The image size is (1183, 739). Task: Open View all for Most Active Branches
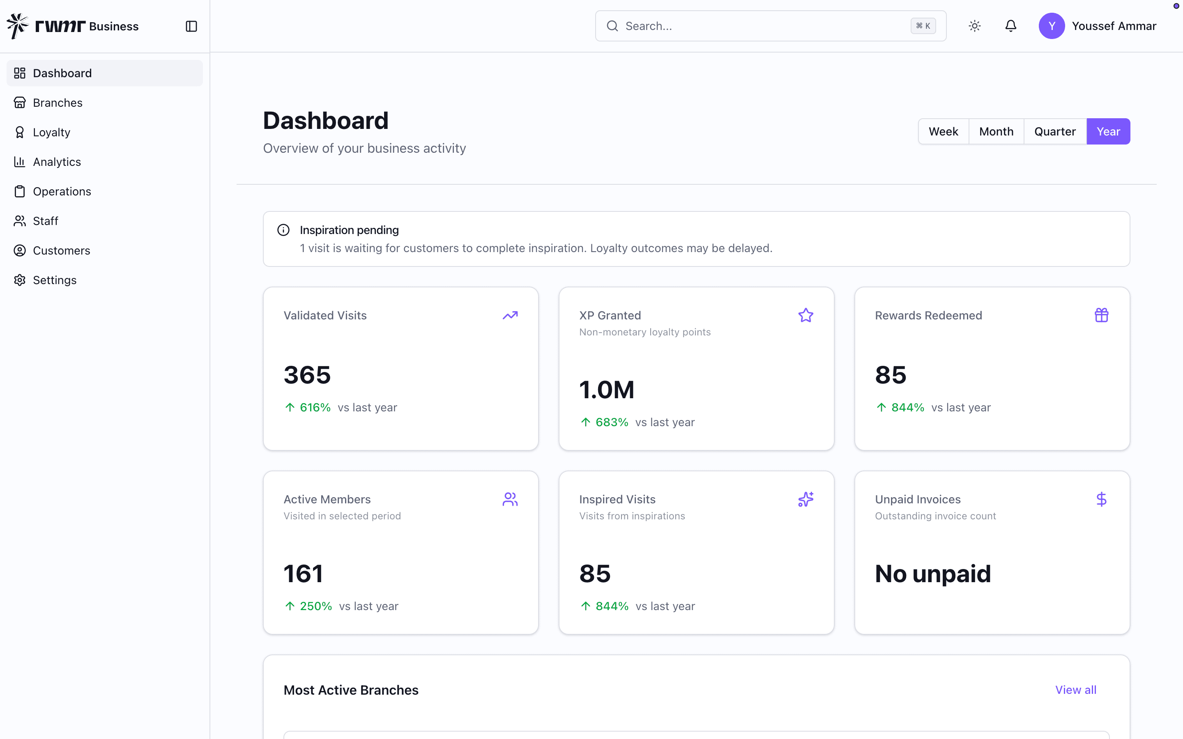[x=1075, y=690]
